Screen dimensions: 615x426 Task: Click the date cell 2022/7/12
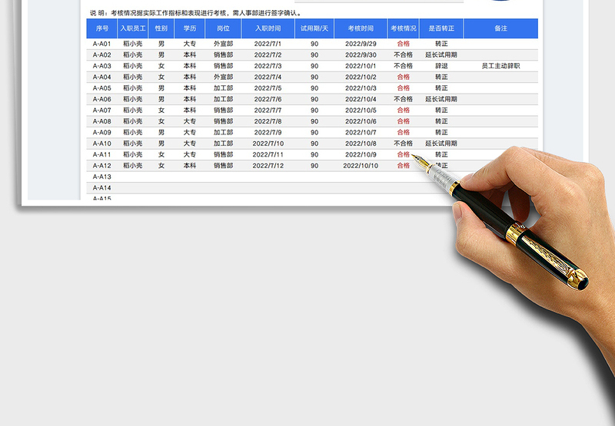(x=268, y=166)
